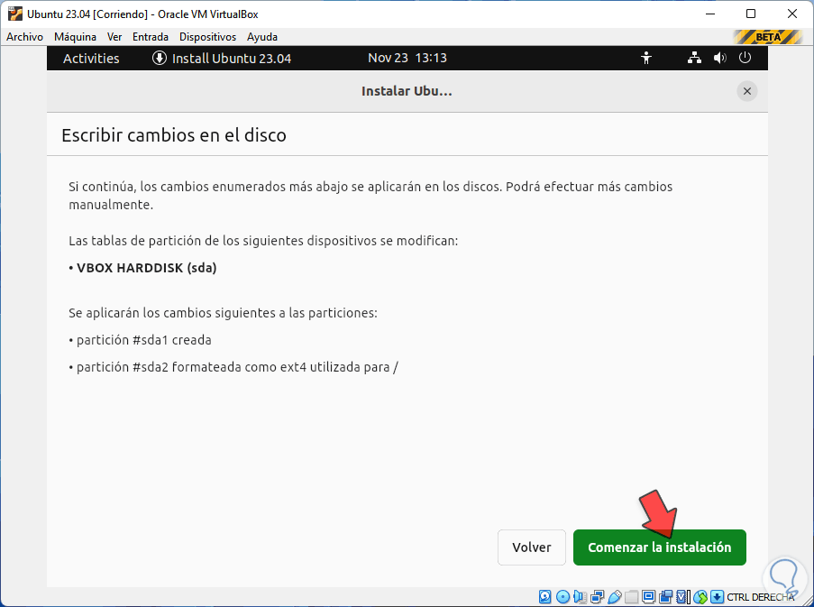
Task: Click the mouse integration status icon
Action: [700, 596]
